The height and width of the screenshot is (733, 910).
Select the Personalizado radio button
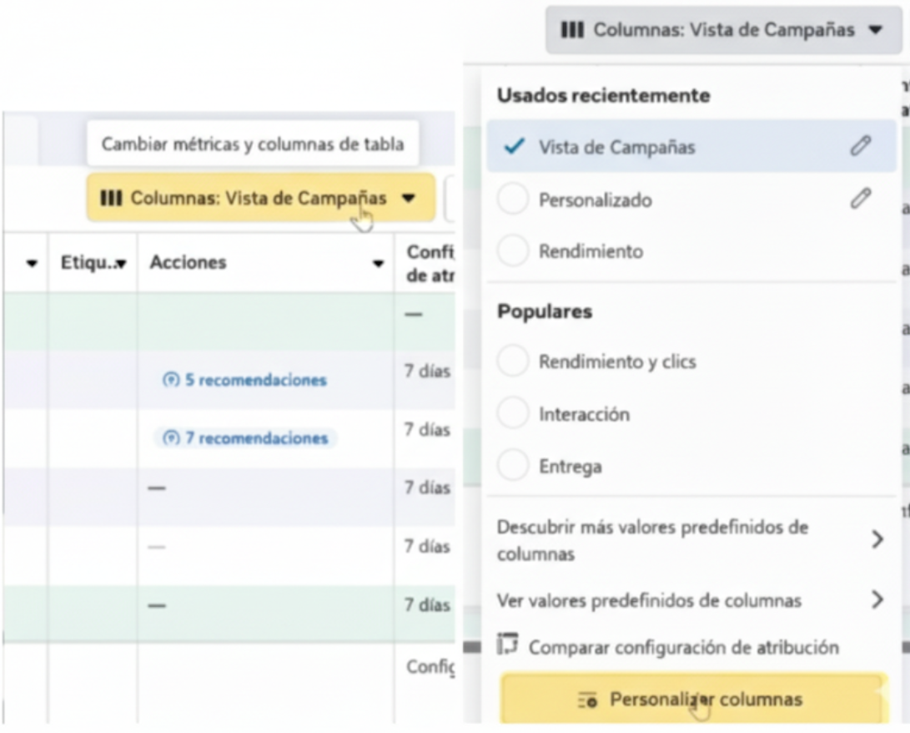513,200
